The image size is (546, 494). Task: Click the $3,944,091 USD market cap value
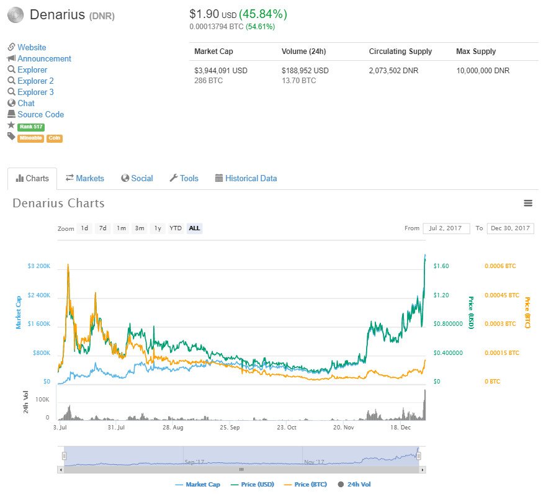(x=221, y=71)
